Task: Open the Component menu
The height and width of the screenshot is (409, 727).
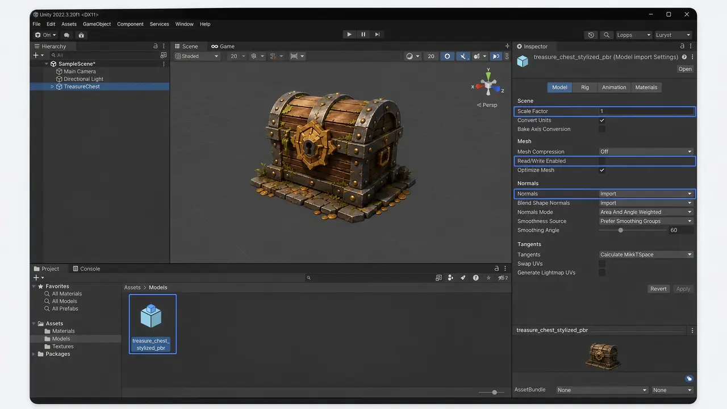Action: pyautogui.click(x=130, y=24)
